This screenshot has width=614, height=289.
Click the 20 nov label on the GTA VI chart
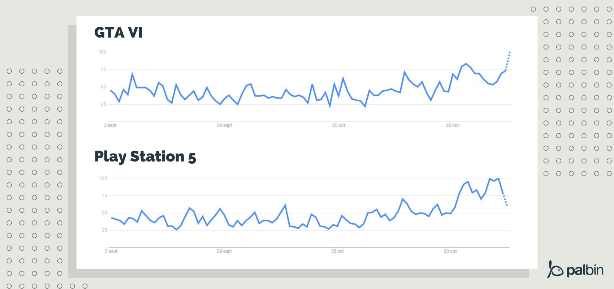(453, 125)
